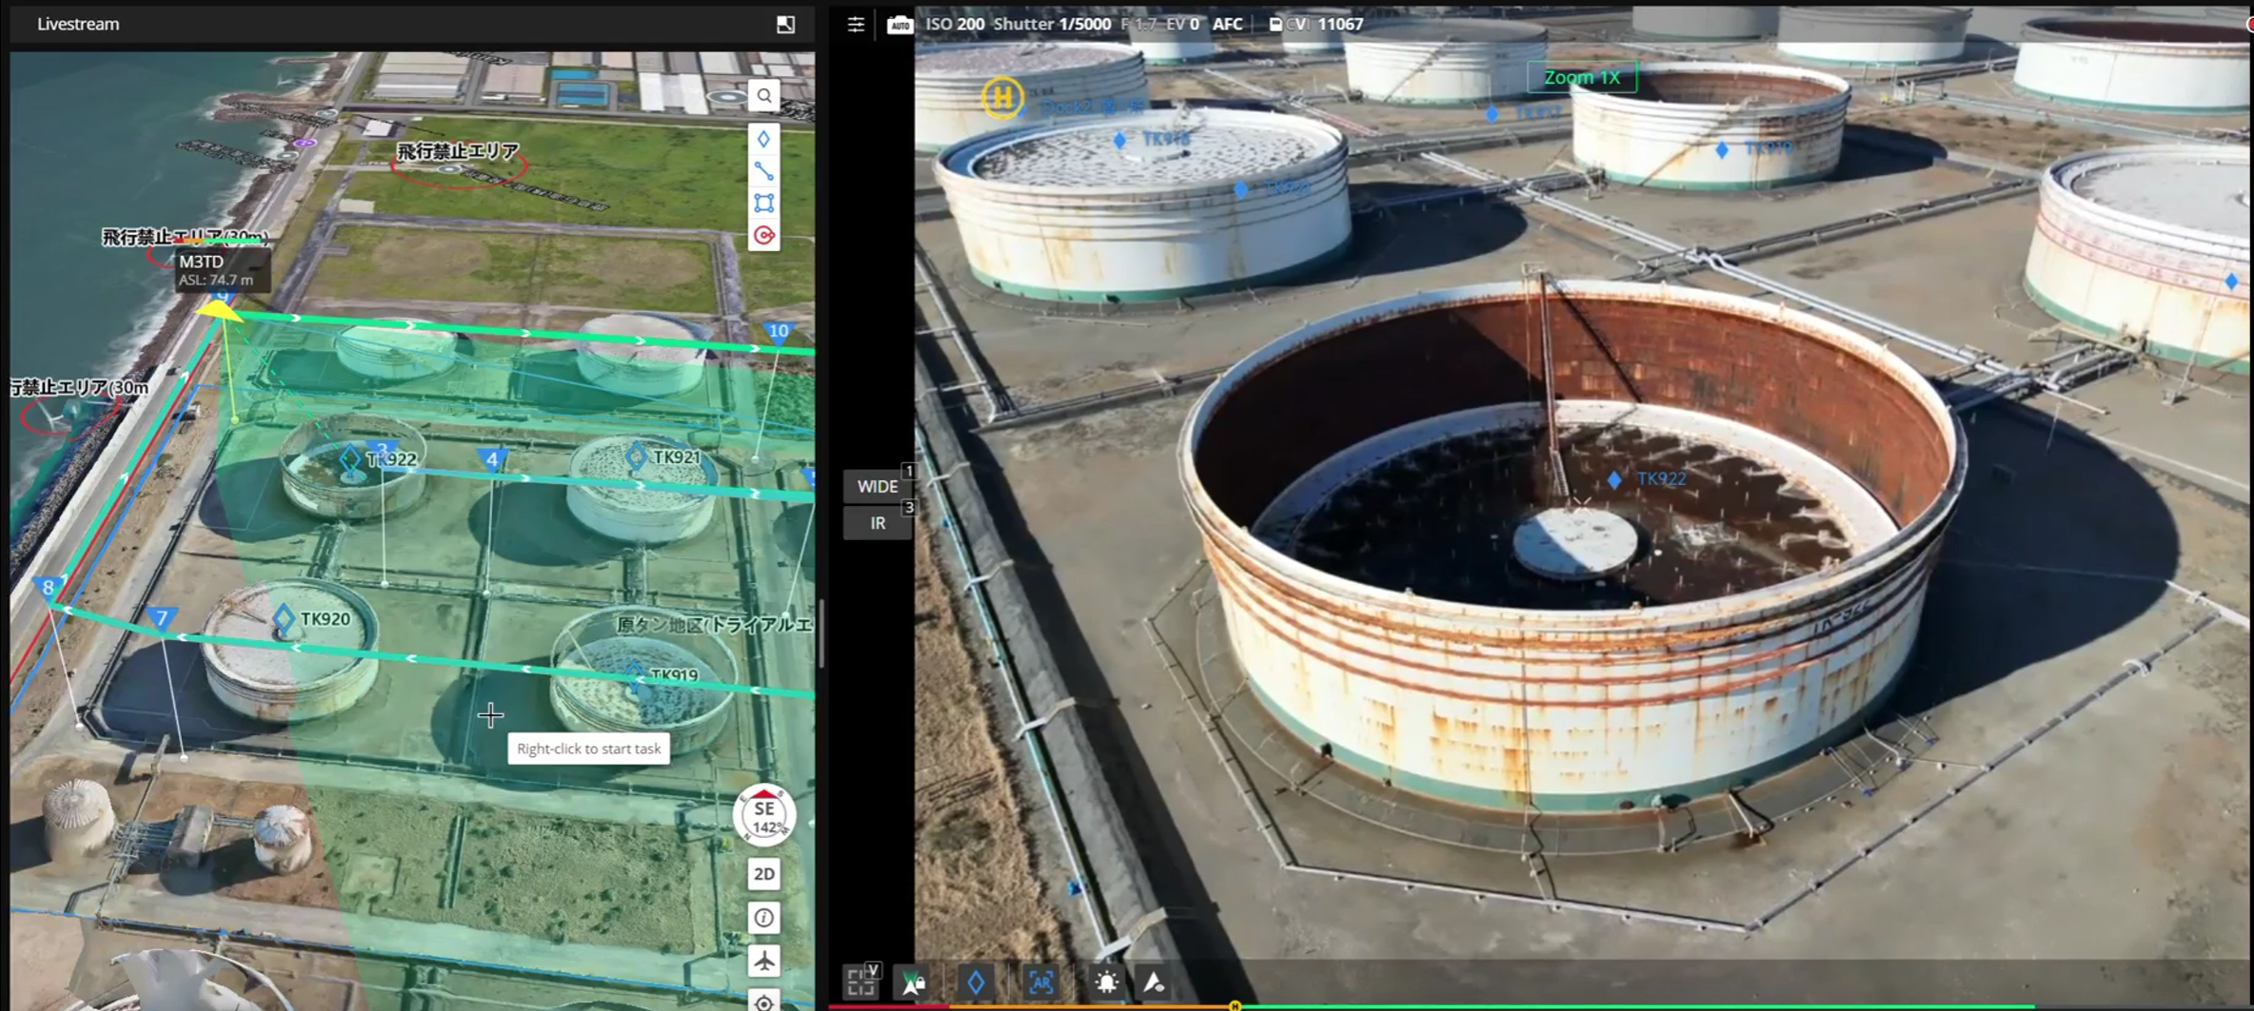Reset map heading via SE compass
2254x1011 pixels.
[763, 815]
